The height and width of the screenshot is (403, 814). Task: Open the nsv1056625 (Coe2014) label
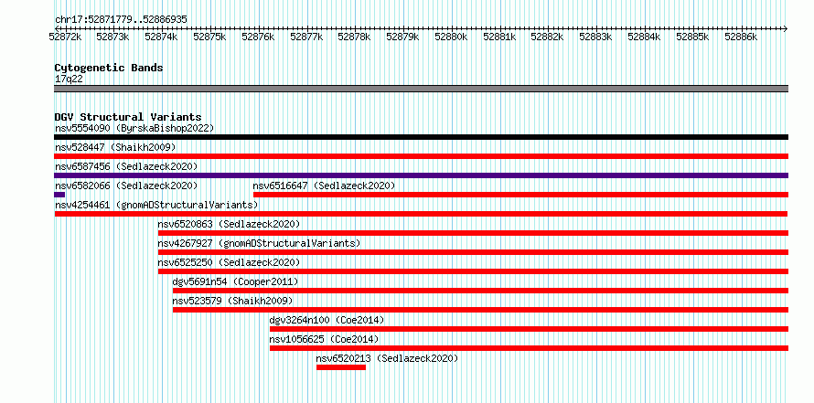click(x=325, y=339)
